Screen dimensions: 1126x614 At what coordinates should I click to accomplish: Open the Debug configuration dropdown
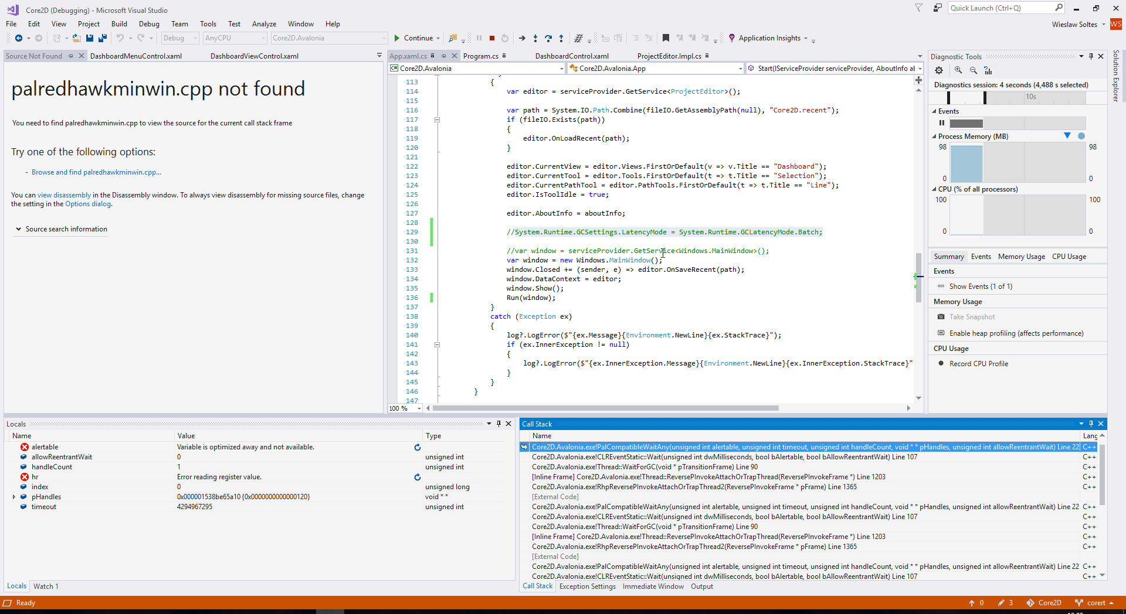pyautogui.click(x=181, y=38)
